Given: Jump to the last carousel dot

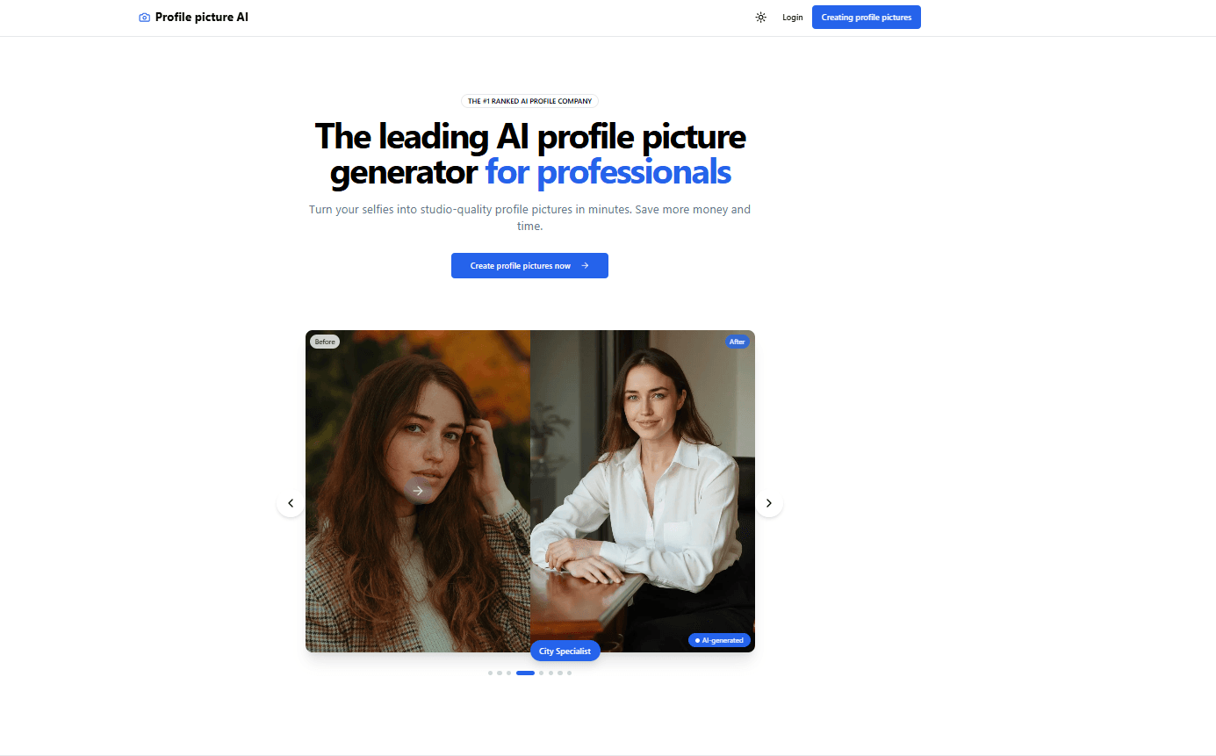Looking at the screenshot, I should tap(569, 673).
